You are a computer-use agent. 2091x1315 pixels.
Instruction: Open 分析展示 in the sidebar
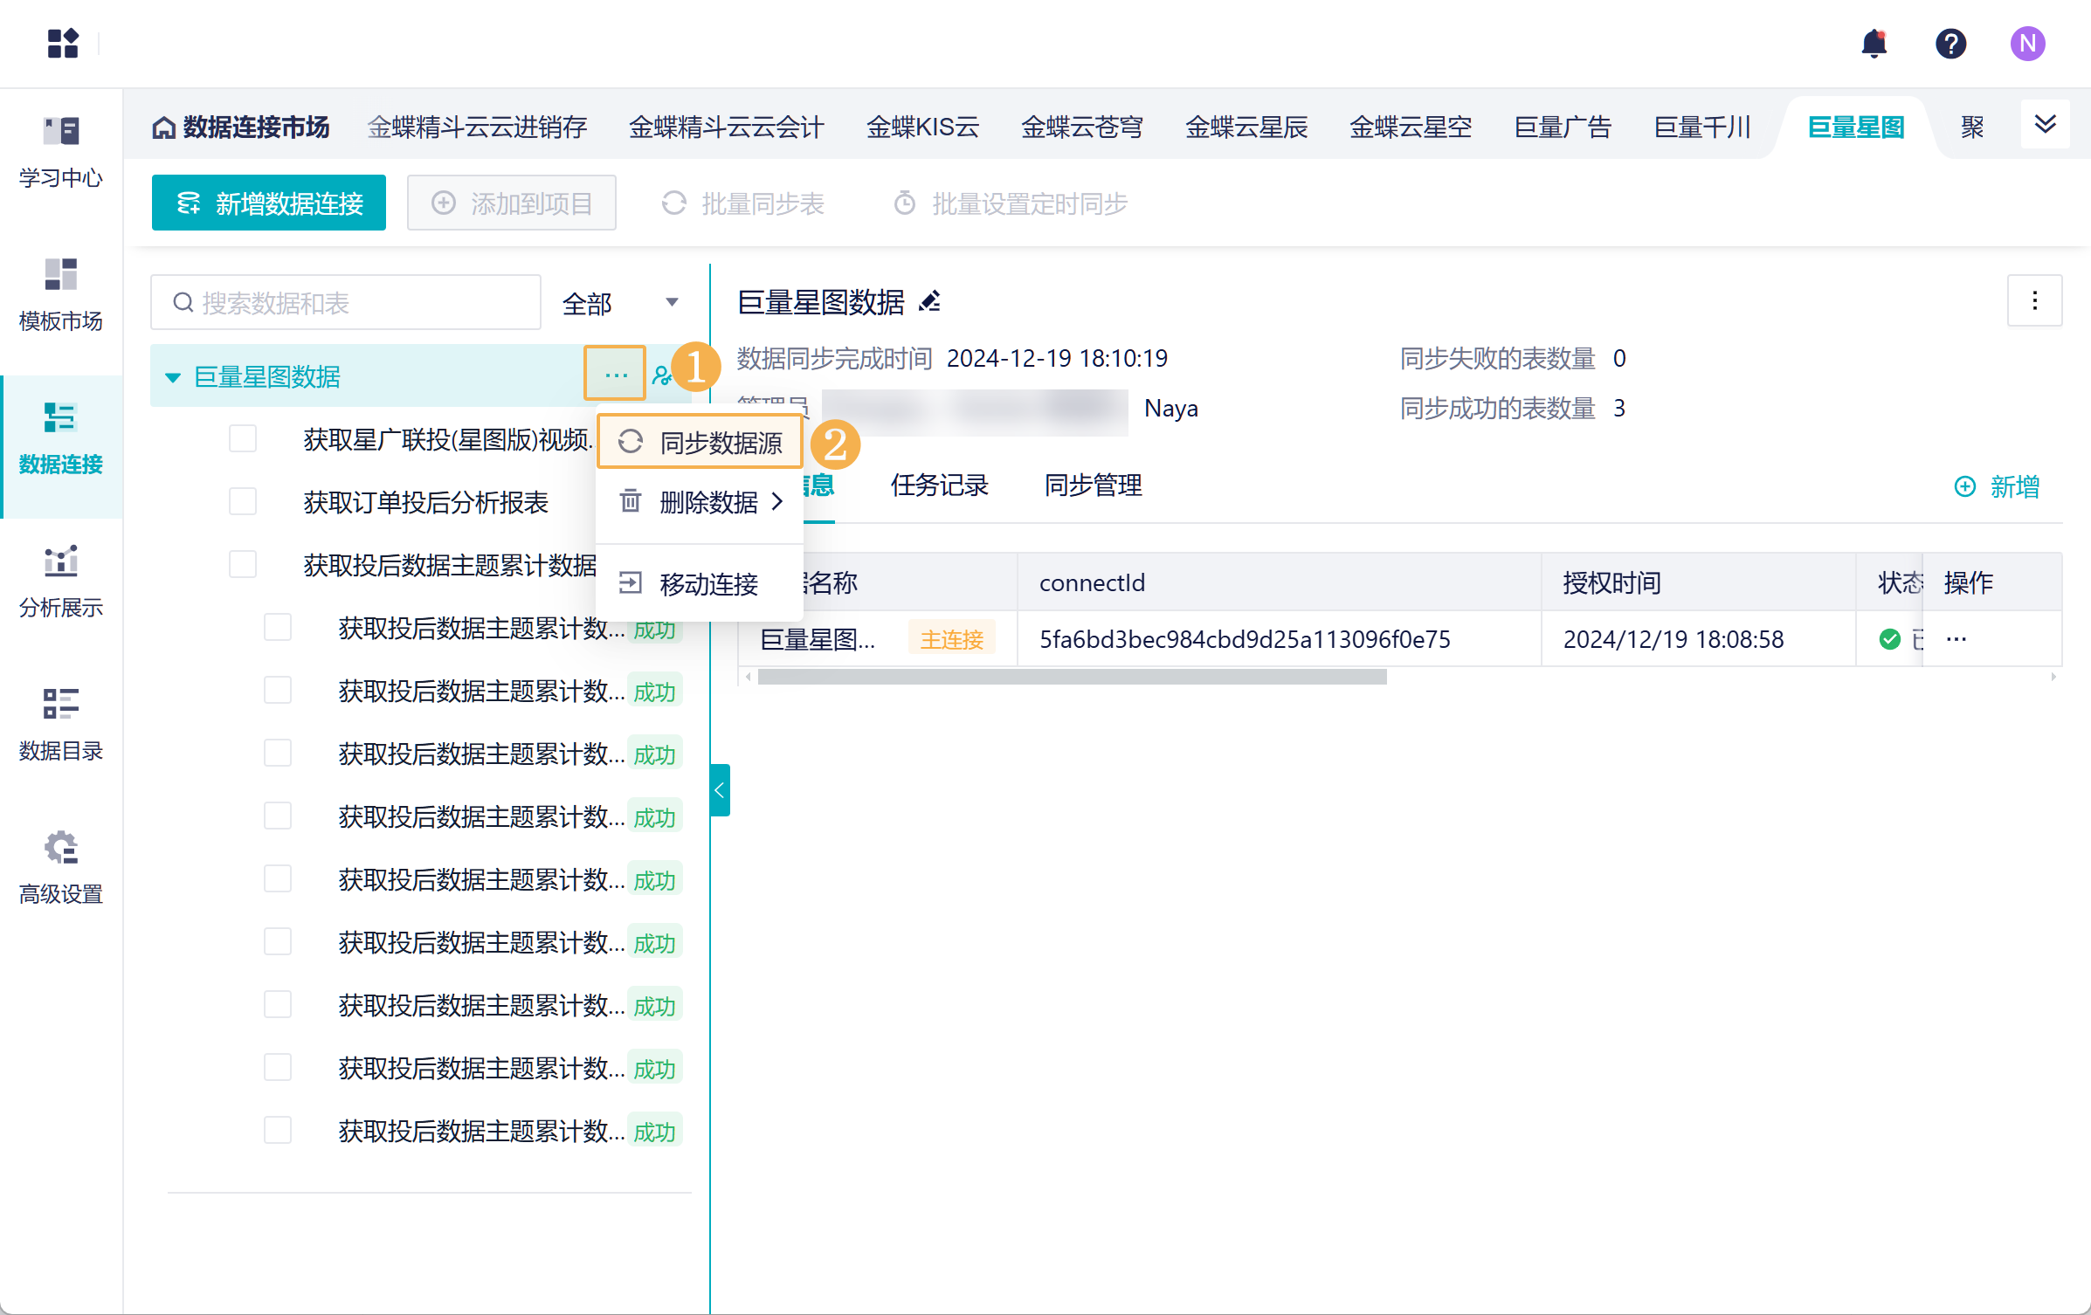[60, 582]
